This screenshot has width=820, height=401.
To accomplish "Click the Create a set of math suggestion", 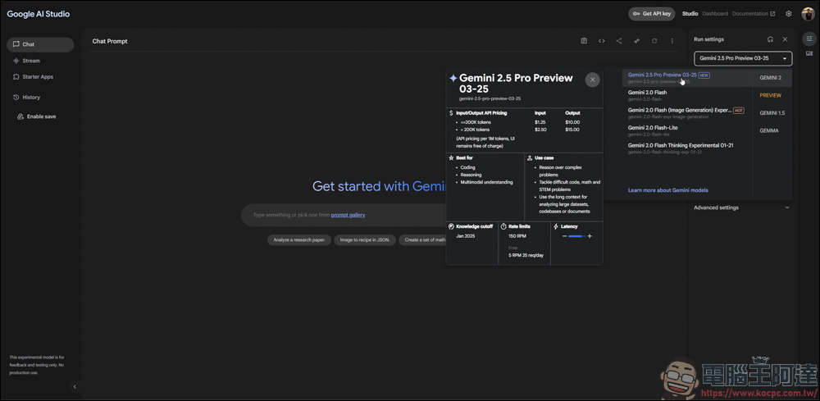I will pyautogui.click(x=422, y=240).
